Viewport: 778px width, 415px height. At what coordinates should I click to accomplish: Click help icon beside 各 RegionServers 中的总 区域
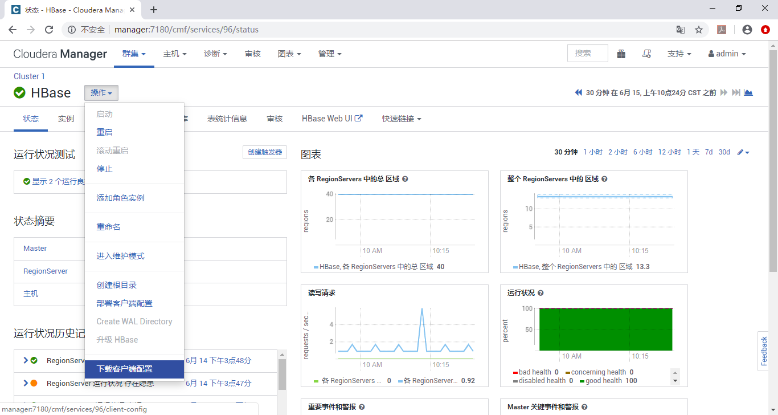(405, 179)
